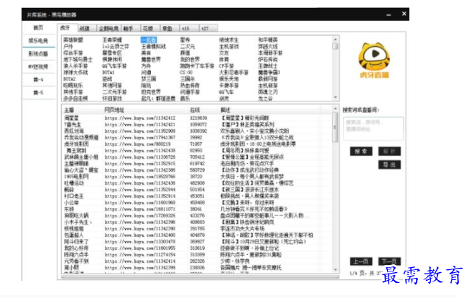This screenshot has height=298, width=469.
Task: Go to previous page with 上一页
Action: pos(361,261)
